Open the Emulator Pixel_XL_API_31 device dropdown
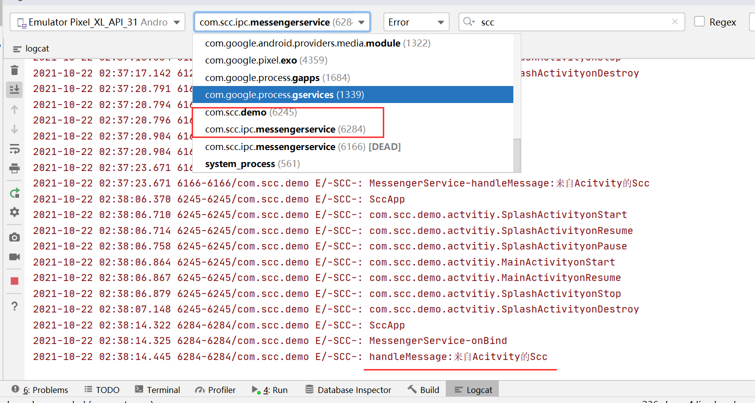This screenshot has height=403, width=755. pyautogui.click(x=98, y=22)
